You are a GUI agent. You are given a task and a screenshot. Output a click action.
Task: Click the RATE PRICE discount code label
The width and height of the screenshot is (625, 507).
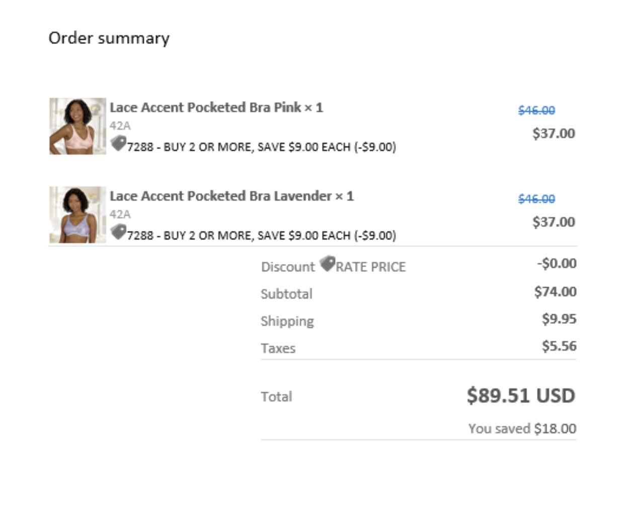(370, 267)
